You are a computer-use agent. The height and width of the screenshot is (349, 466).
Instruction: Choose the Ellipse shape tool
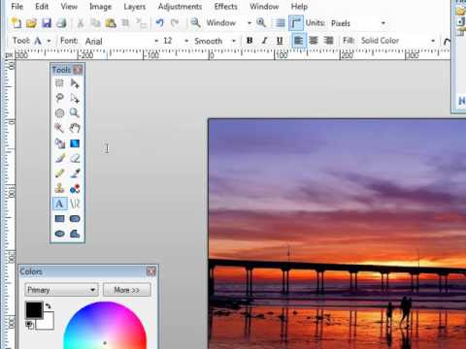[x=59, y=234]
